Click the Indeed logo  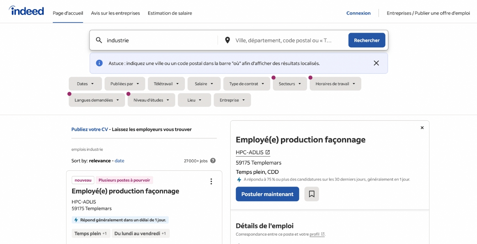(26, 11)
